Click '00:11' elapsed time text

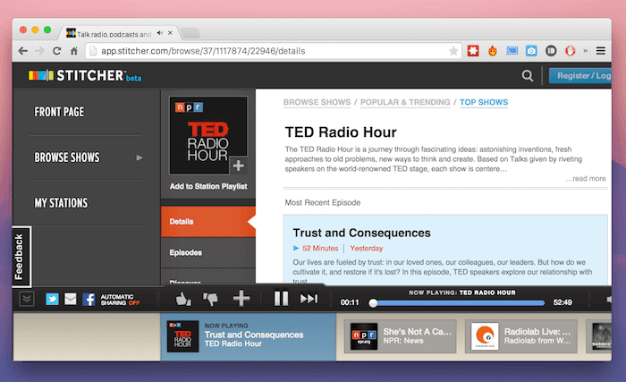click(350, 302)
